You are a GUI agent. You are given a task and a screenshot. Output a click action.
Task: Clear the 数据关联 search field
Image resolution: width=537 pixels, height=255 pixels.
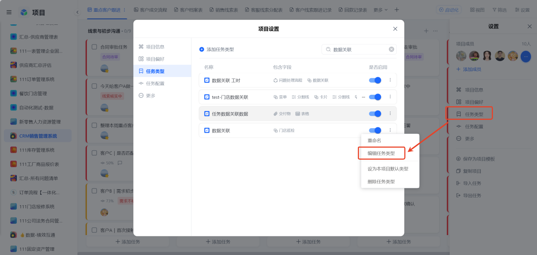(391, 49)
